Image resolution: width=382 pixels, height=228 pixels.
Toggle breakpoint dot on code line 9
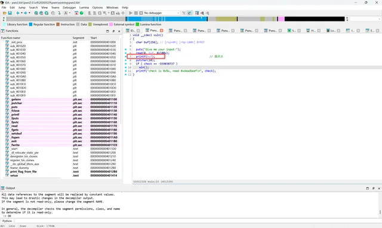126,64
